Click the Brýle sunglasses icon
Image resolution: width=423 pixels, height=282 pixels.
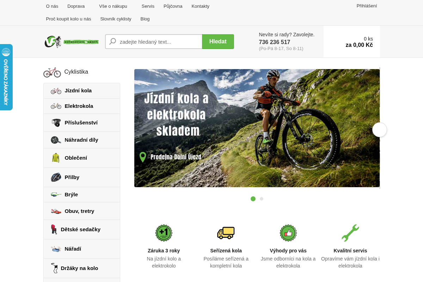click(x=56, y=195)
